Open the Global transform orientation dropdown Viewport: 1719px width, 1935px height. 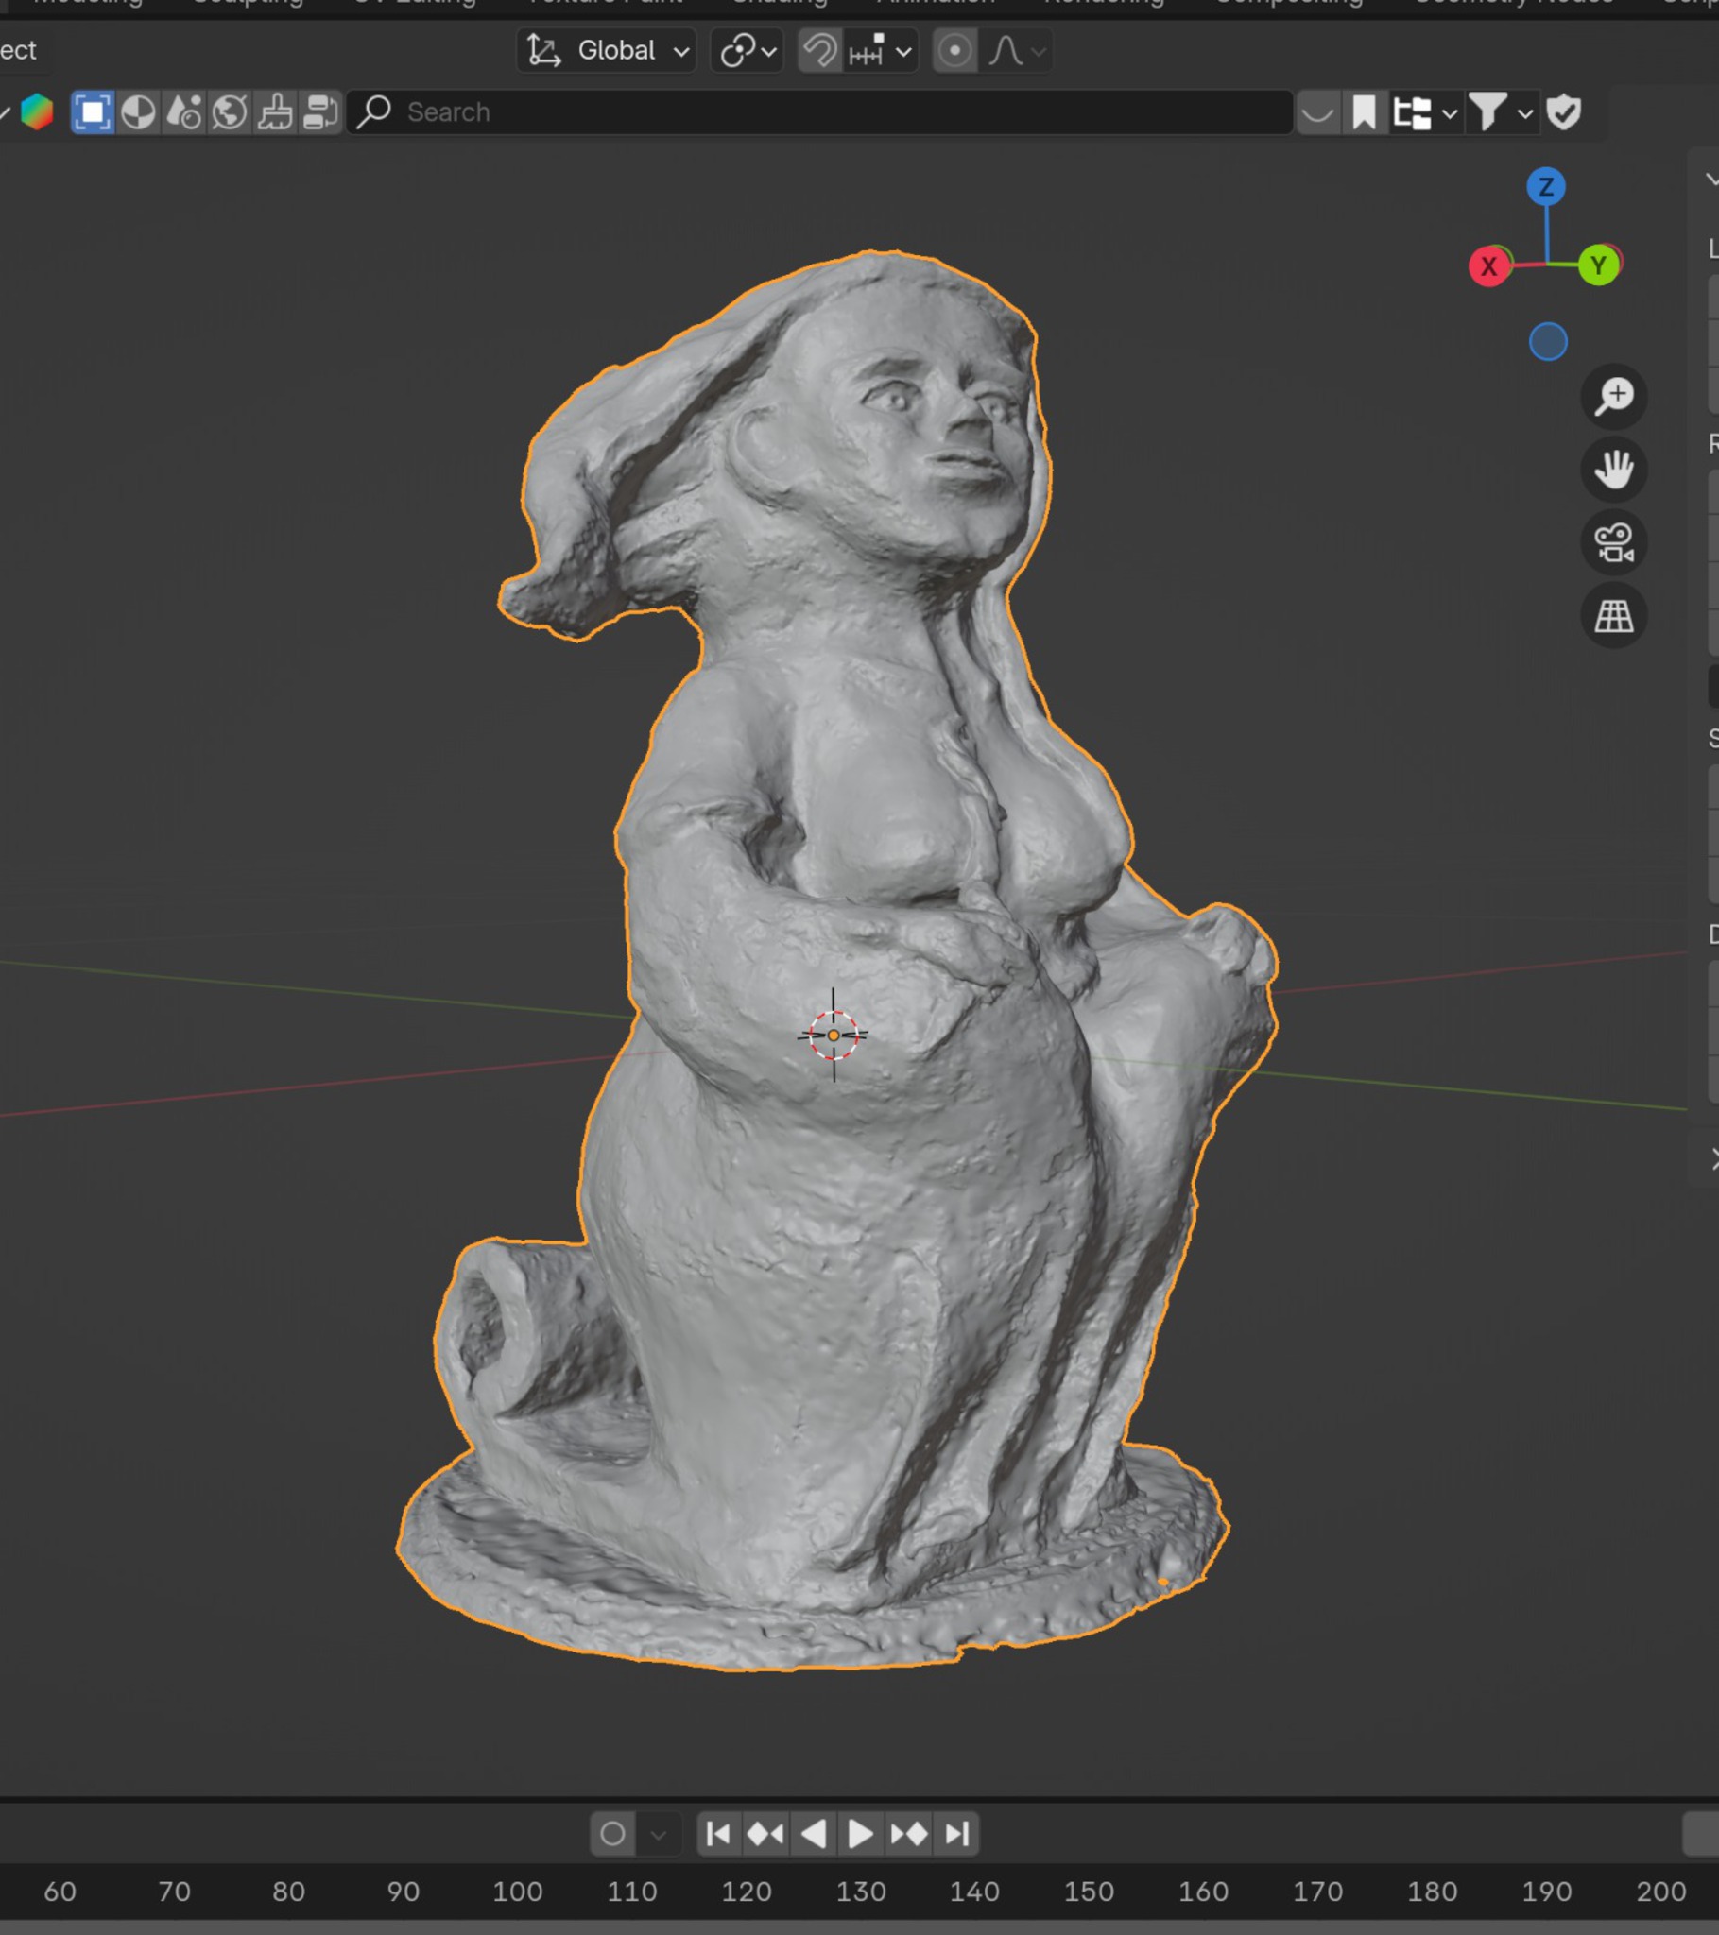point(607,51)
